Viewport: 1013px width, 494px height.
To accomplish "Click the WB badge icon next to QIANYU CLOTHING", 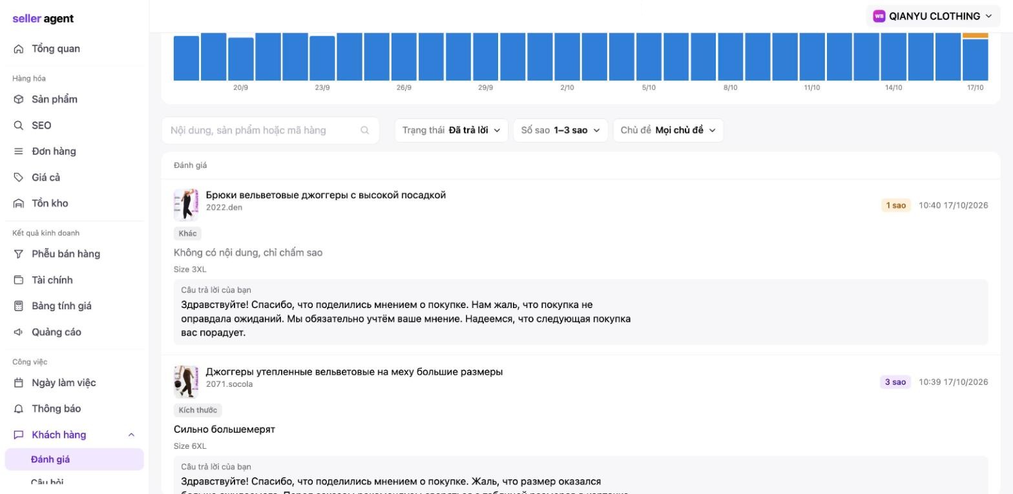I will point(879,16).
